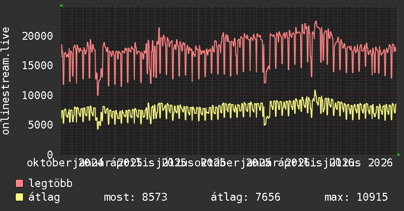Click the 10000 Y-axis tick label
This screenshot has width=404, height=211.
[38, 95]
